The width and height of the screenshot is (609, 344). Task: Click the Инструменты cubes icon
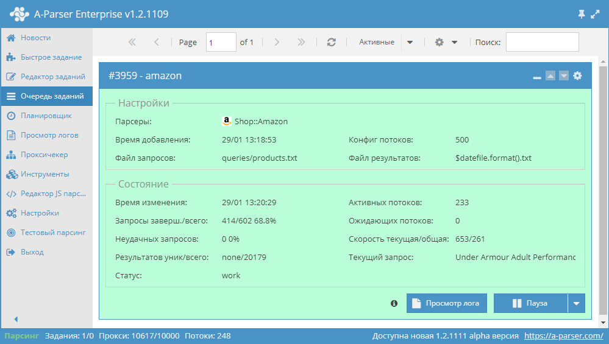[x=12, y=174]
